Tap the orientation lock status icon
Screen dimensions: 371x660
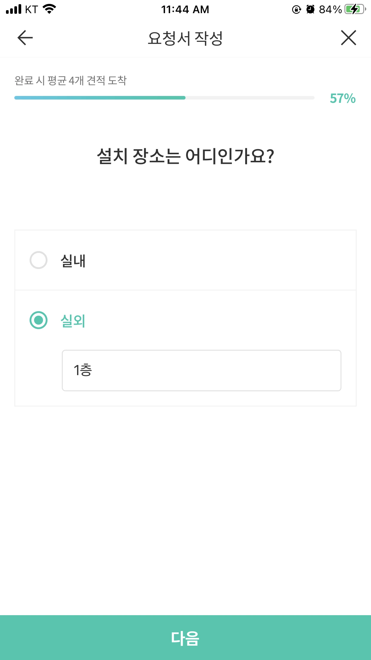pos(296,10)
